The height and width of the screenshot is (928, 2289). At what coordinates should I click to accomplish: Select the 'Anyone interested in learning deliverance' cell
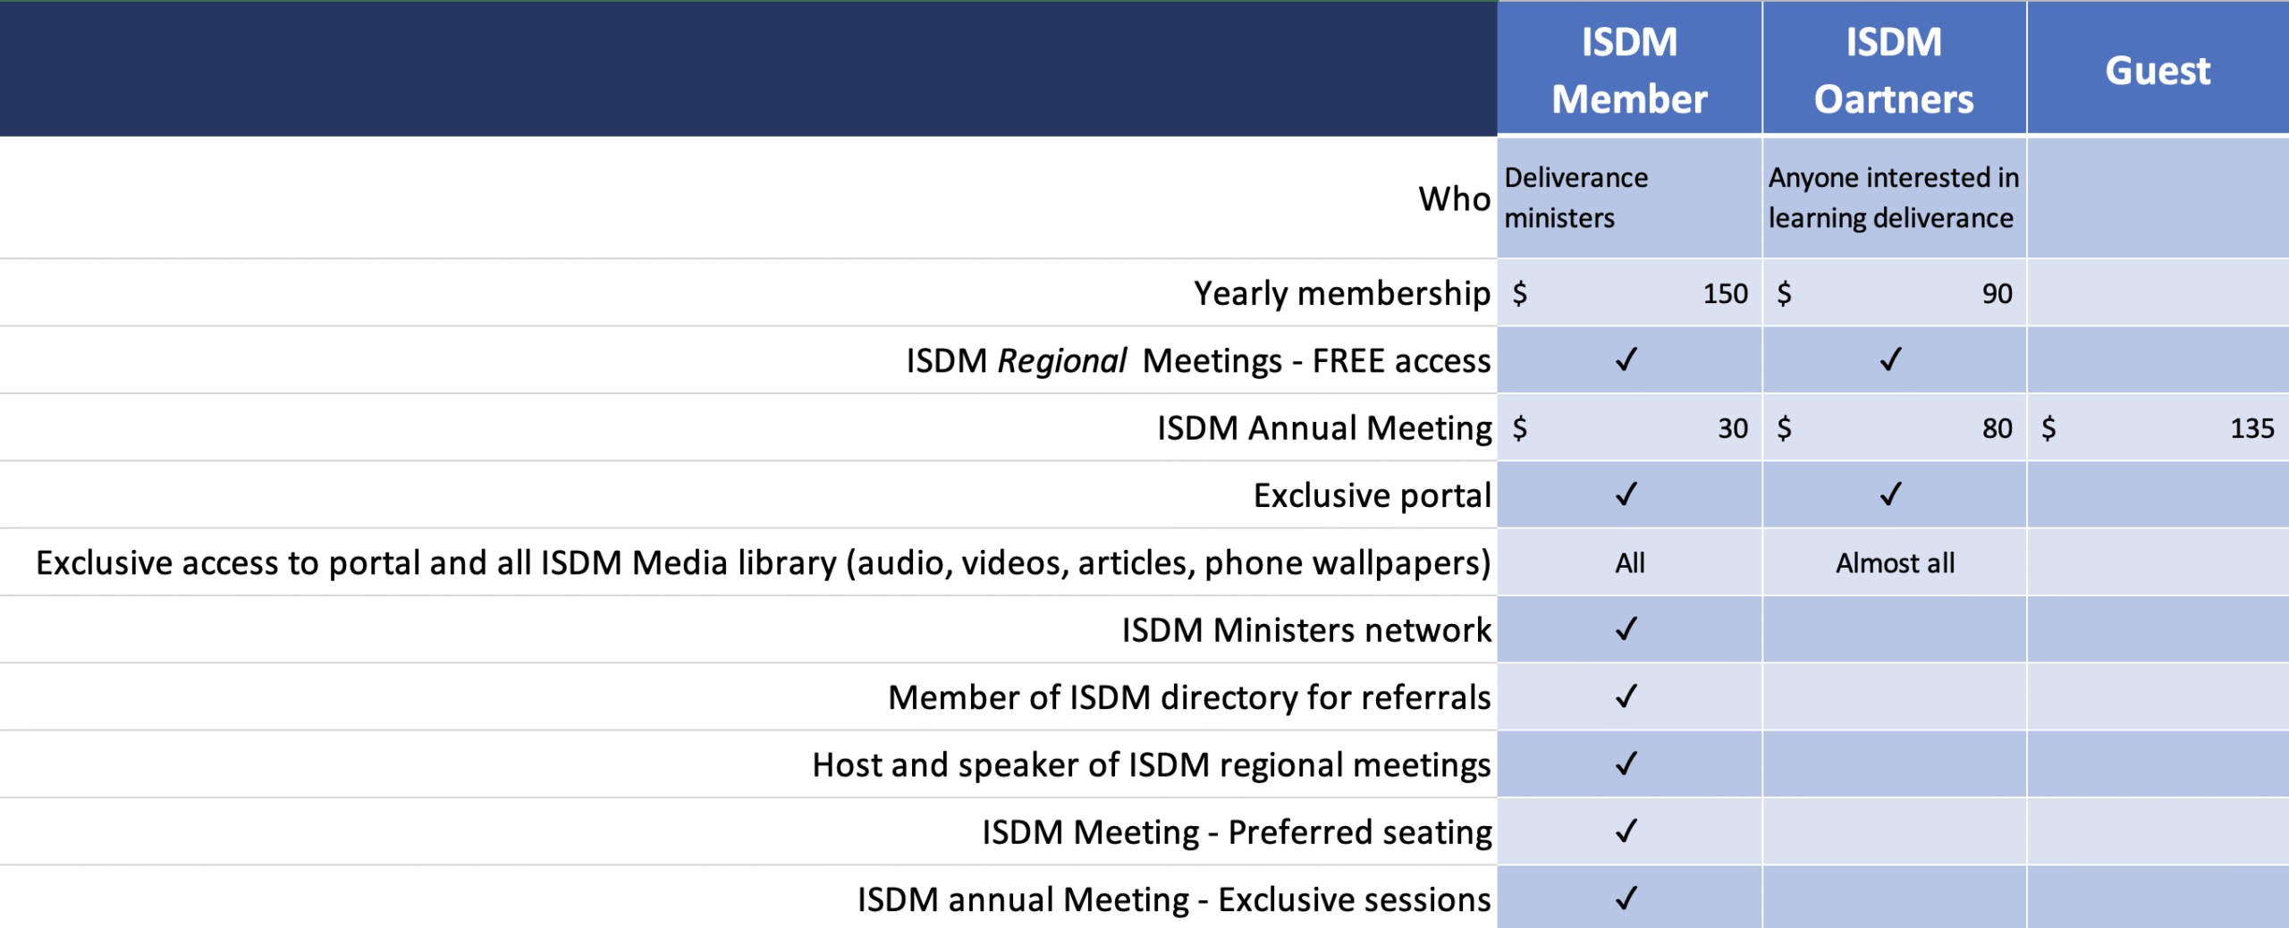pyautogui.click(x=1893, y=198)
